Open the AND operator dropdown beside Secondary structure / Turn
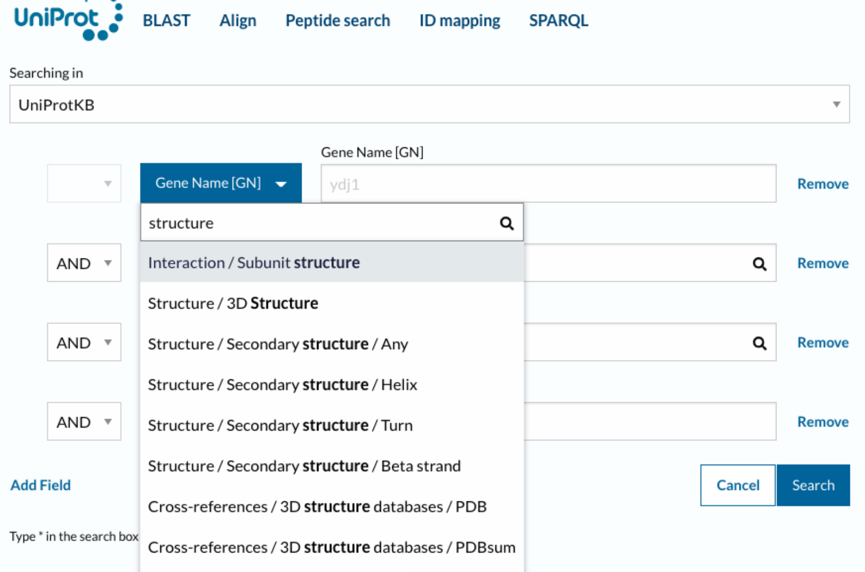Screen dimensions: 865x572 tap(84, 421)
